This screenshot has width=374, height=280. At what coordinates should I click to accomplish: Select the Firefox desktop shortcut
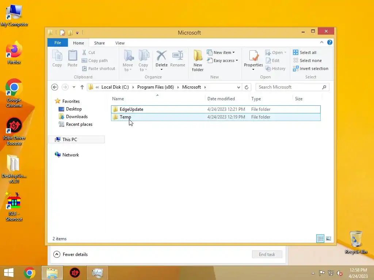point(14,52)
